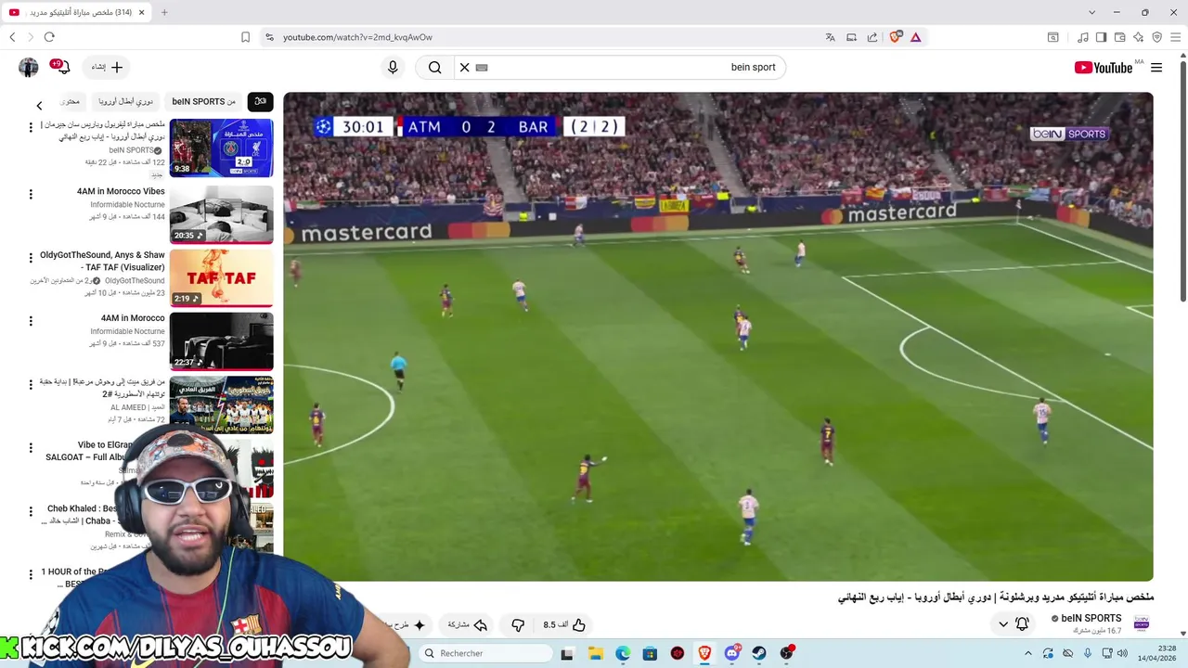
Task: Select the 'الكل' filter chip
Action: point(260,101)
